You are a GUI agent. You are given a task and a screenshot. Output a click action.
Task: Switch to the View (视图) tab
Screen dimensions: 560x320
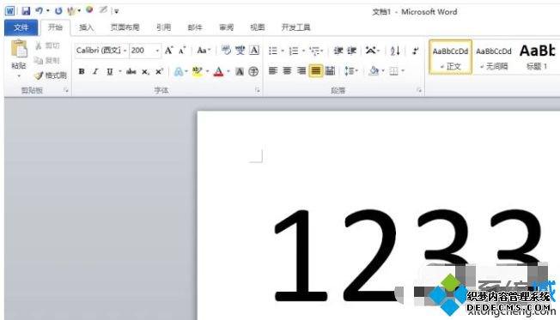pos(257,27)
